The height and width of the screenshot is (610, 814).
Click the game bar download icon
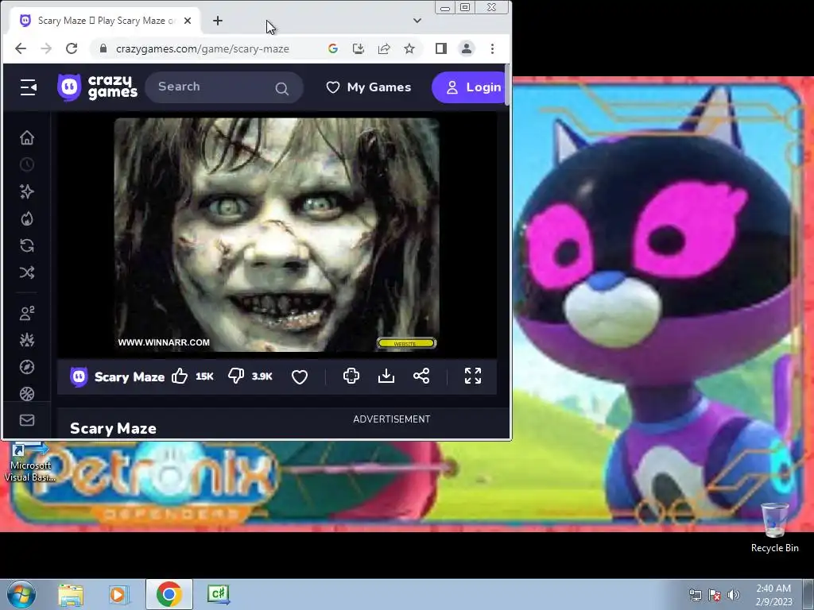[386, 376]
